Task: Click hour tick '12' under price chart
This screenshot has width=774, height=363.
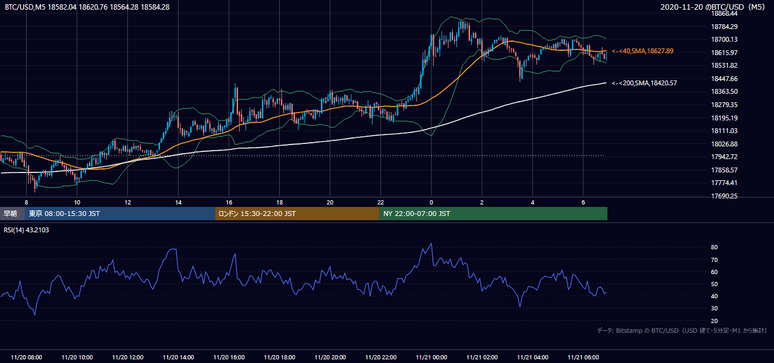Action: (x=127, y=202)
